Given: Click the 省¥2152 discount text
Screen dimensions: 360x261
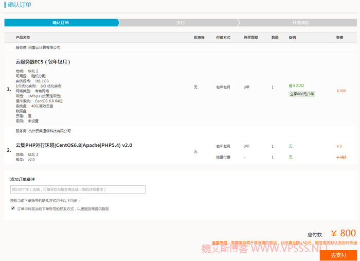Looking at the screenshot, I should tap(296, 86).
